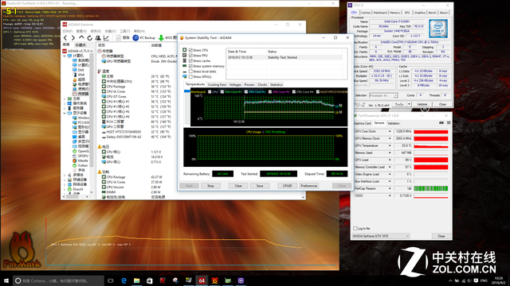This screenshot has height=286, width=510.
Task: Select DMI item in AIDA64 tree
Action: tap(78, 70)
